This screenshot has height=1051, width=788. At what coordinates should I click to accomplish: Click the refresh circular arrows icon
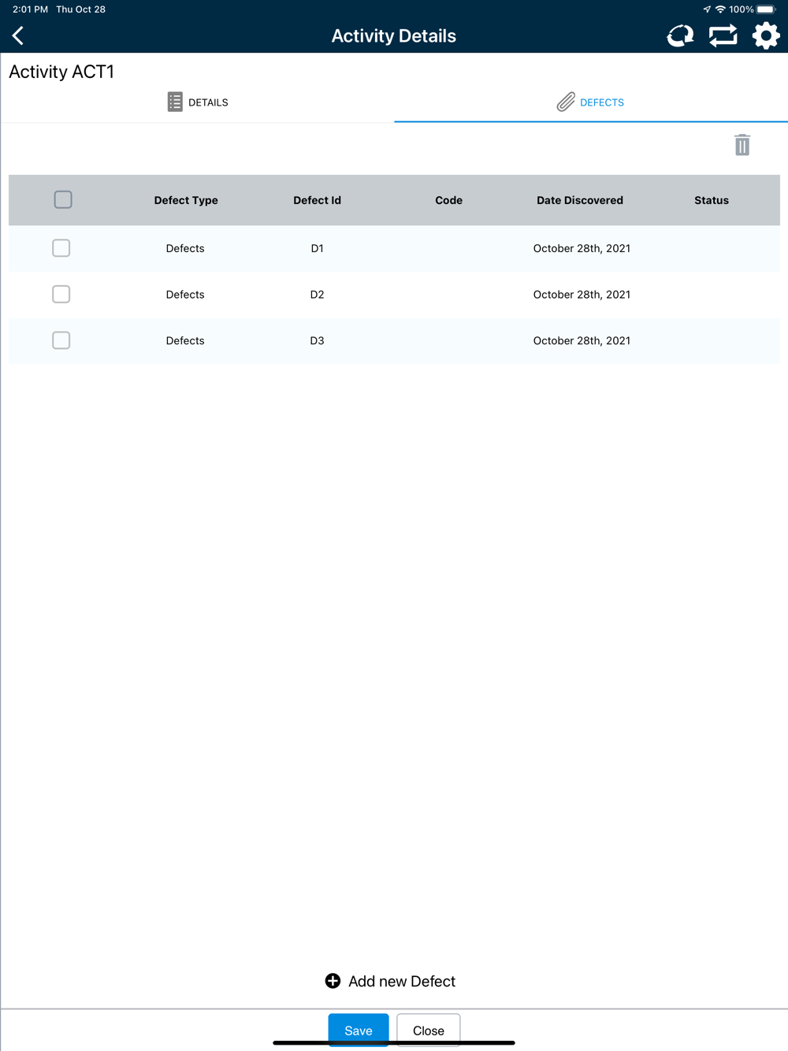tap(680, 35)
